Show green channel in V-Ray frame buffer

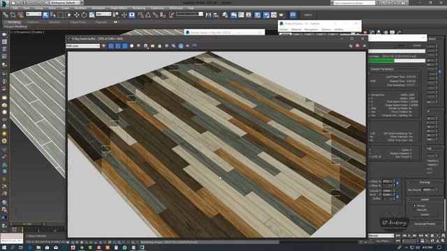(118, 46)
